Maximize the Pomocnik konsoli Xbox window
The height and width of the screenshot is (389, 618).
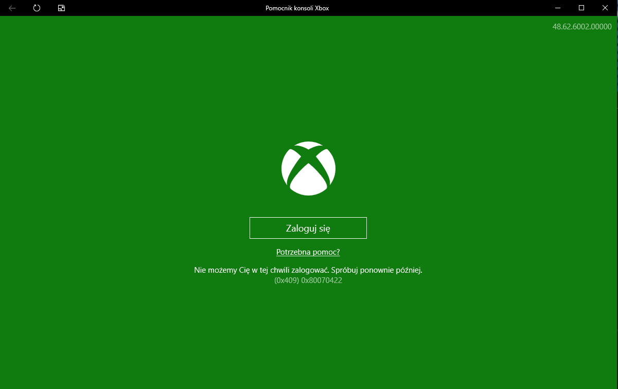click(581, 8)
